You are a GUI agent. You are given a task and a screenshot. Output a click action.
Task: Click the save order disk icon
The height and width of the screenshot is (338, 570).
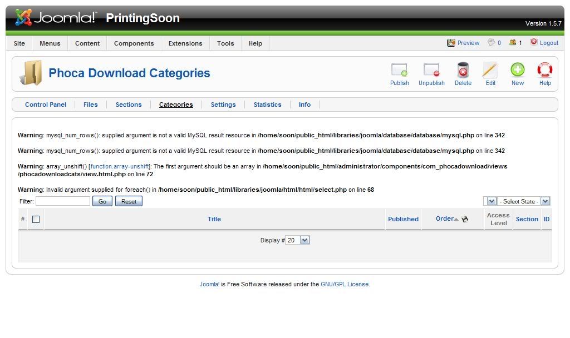click(465, 219)
